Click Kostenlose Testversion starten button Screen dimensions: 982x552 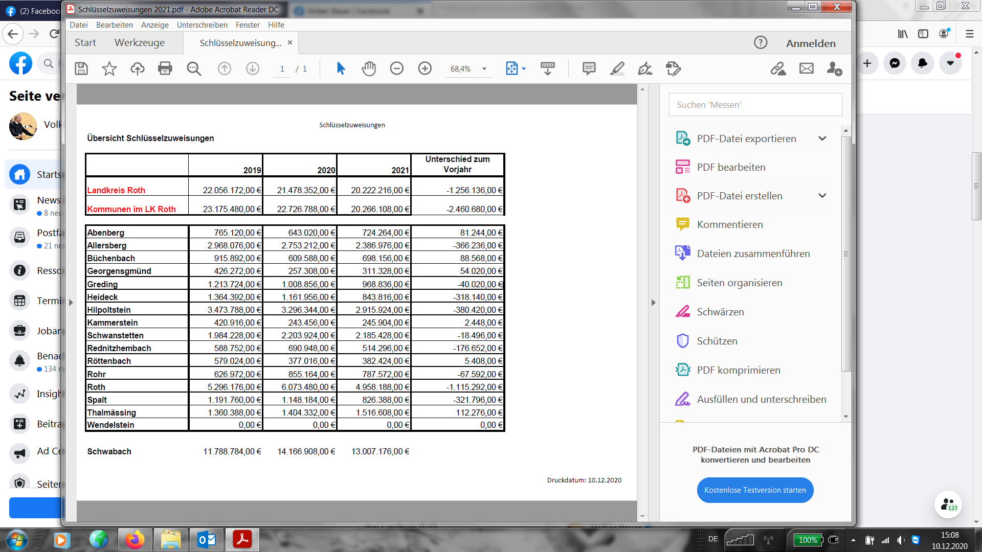(x=755, y=490)
